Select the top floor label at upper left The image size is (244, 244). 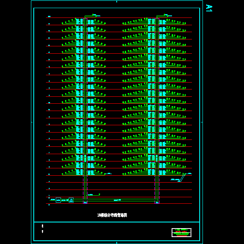click(49, 17)
